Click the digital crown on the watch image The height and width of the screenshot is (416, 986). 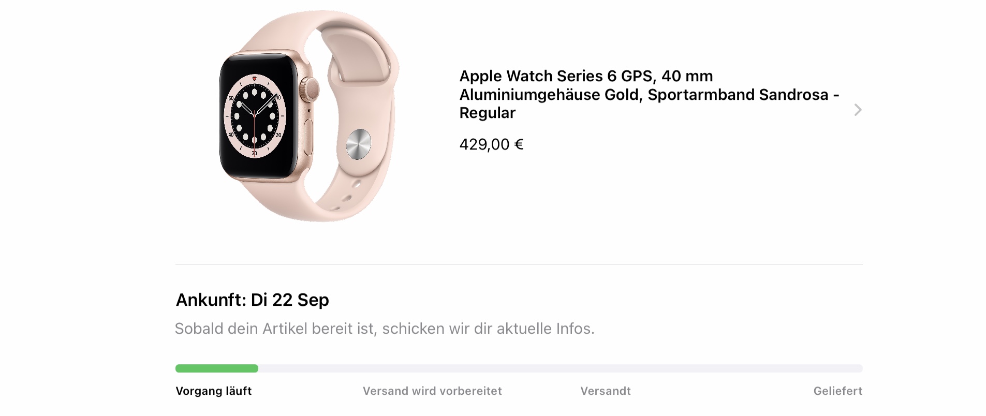click(x=310, y=90)
